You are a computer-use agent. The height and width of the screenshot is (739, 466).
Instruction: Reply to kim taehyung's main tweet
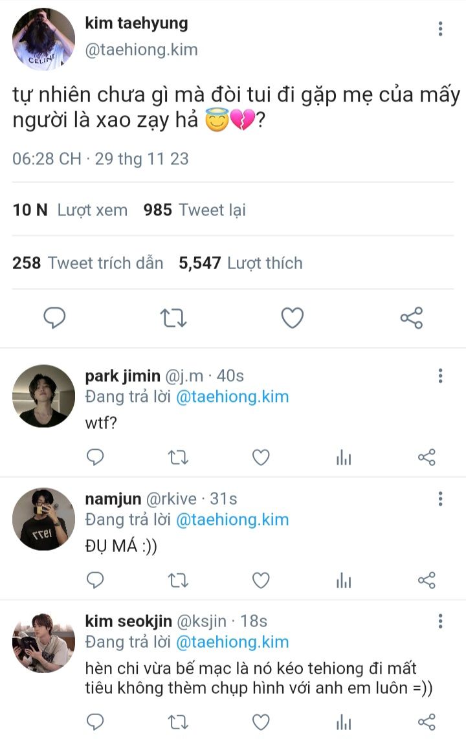55,318
